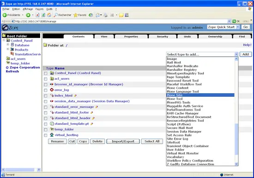The height and width of the screenshot is (178, 254).
Task: Open the Outils menu
Action: [49, 9]
